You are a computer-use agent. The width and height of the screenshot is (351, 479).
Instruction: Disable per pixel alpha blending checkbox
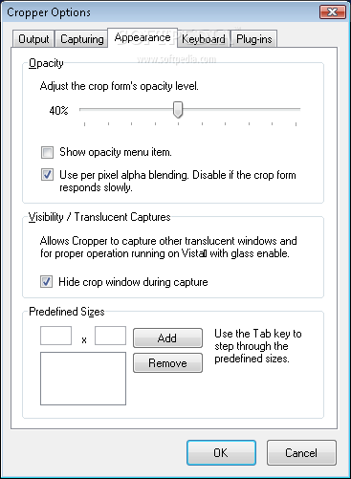pos(47,175)
